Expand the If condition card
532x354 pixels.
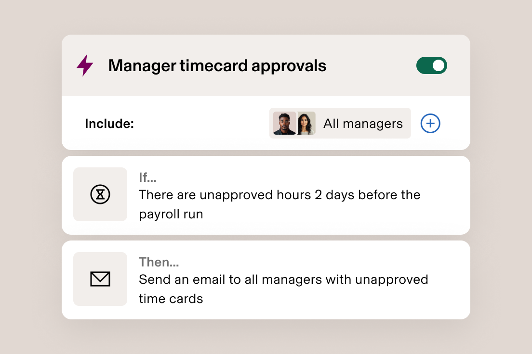coord(266,194)
